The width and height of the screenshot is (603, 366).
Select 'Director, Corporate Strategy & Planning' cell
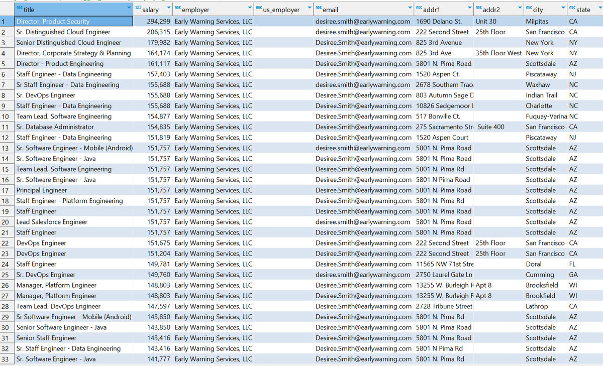[x=74, y=53]
